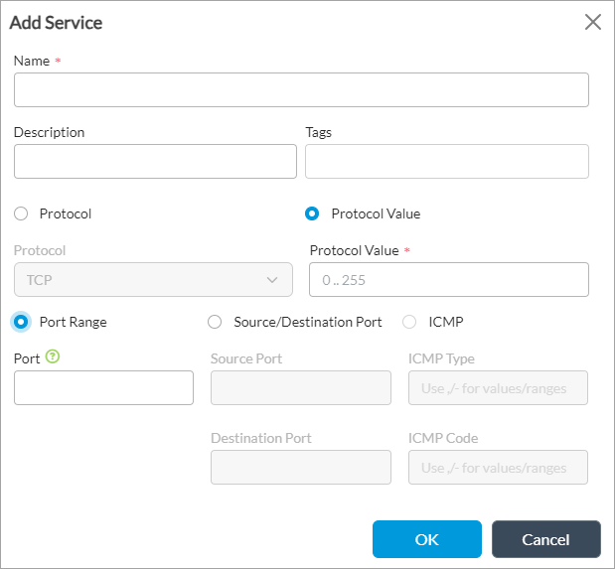
Task: Select the ICMP radio button
Action: 409,322
